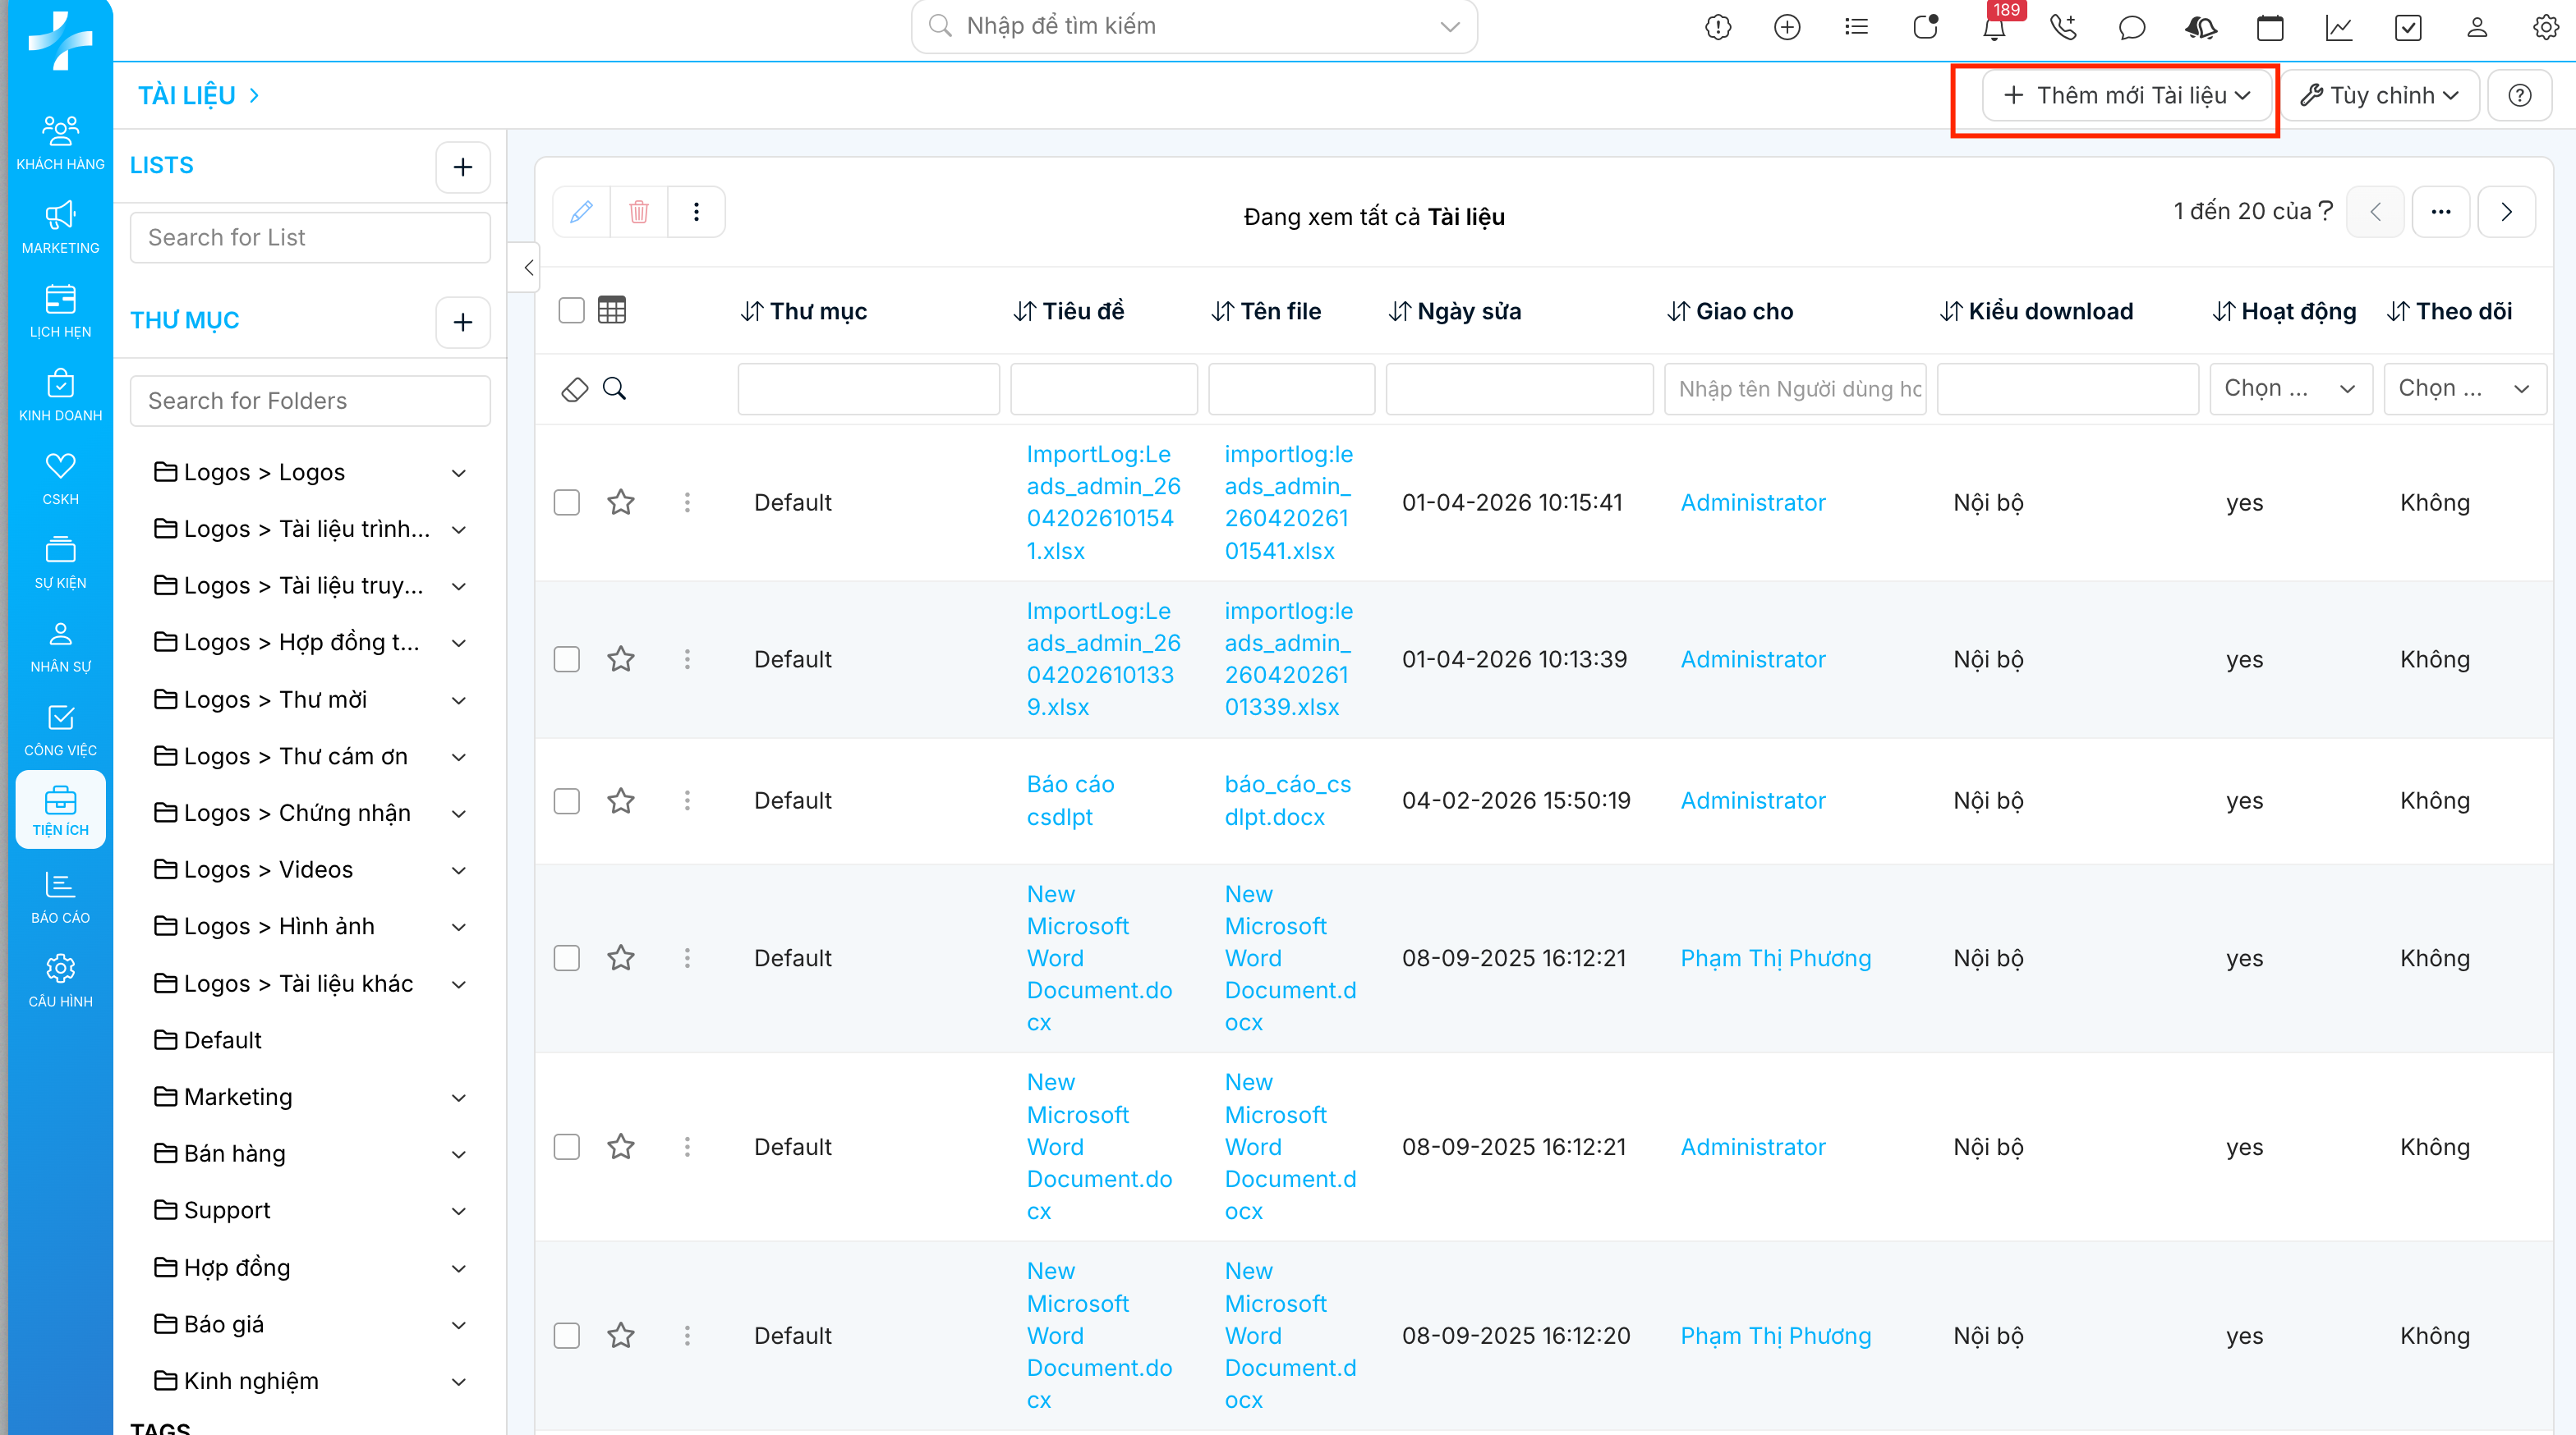Image resolution: width=2576 pixels, height=1435 pixels.
Task: Open the Phạm Thị Phương user link
Action: pyautogui.click(x=1775, y=957)
